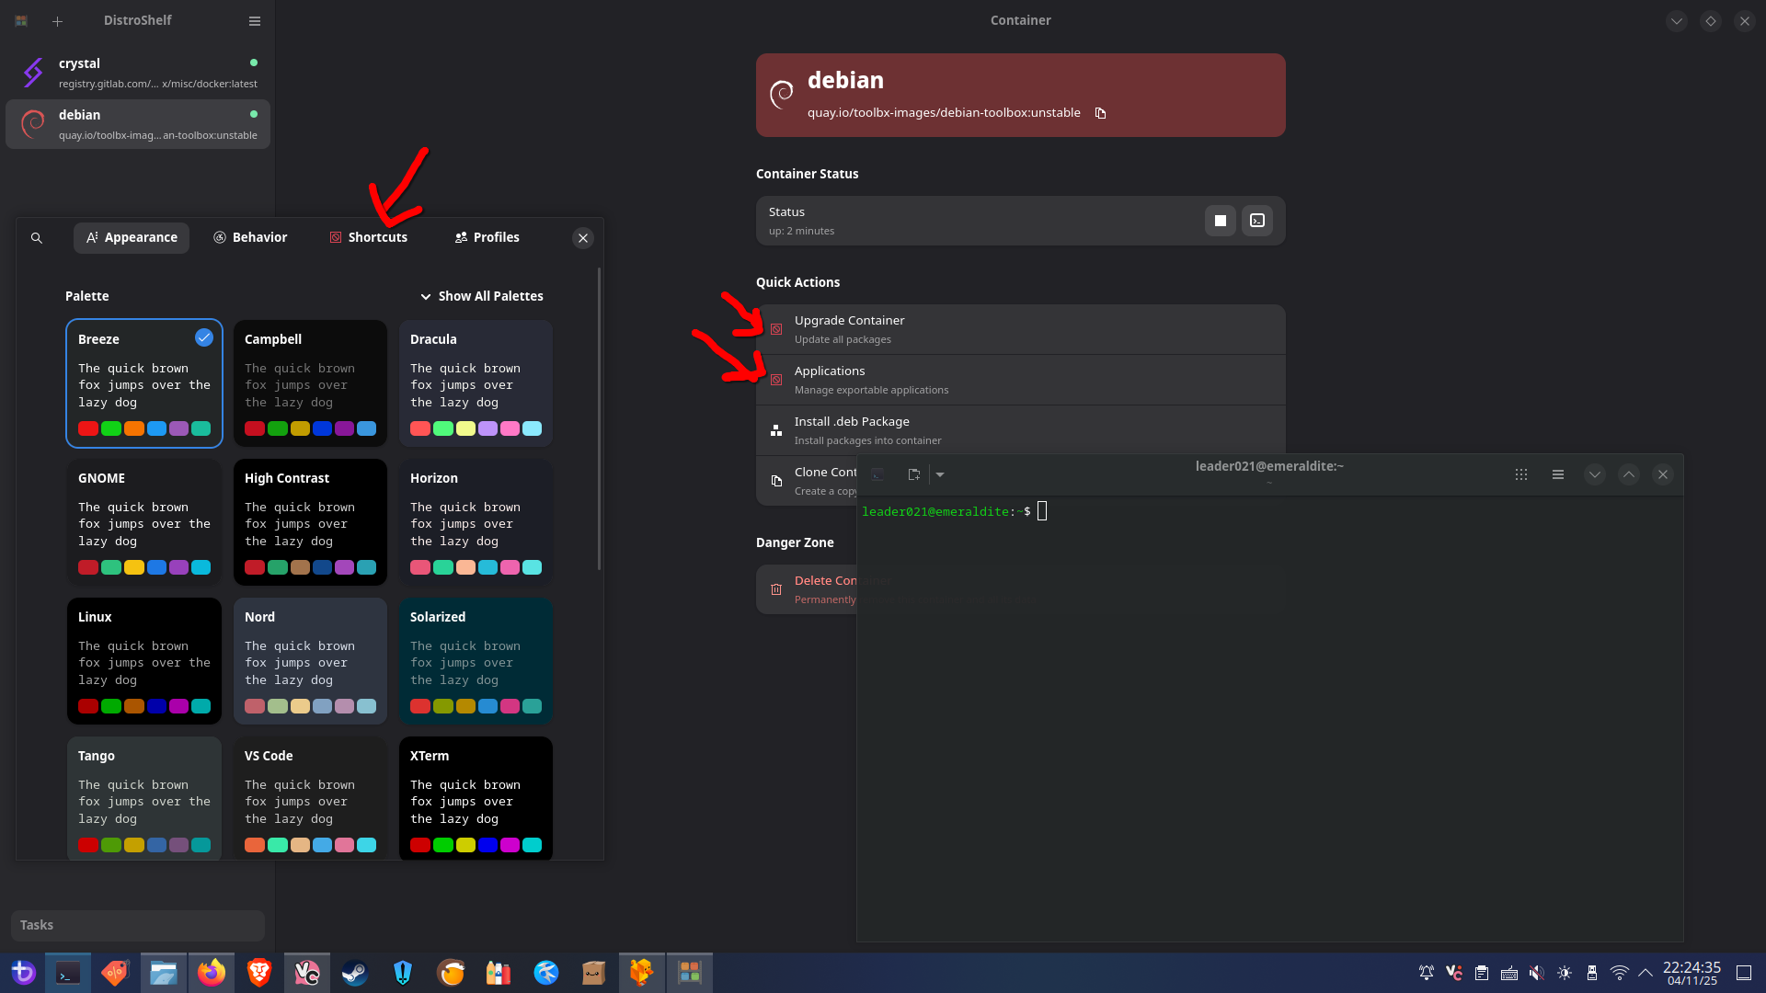
Task: Select the Nord palette
Action: point(310,661)
